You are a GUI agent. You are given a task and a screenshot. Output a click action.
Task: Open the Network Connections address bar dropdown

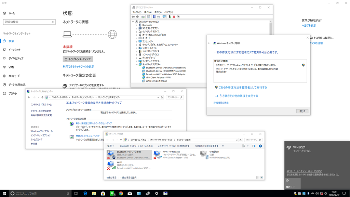pyautogui.click(x=237, y=140)
